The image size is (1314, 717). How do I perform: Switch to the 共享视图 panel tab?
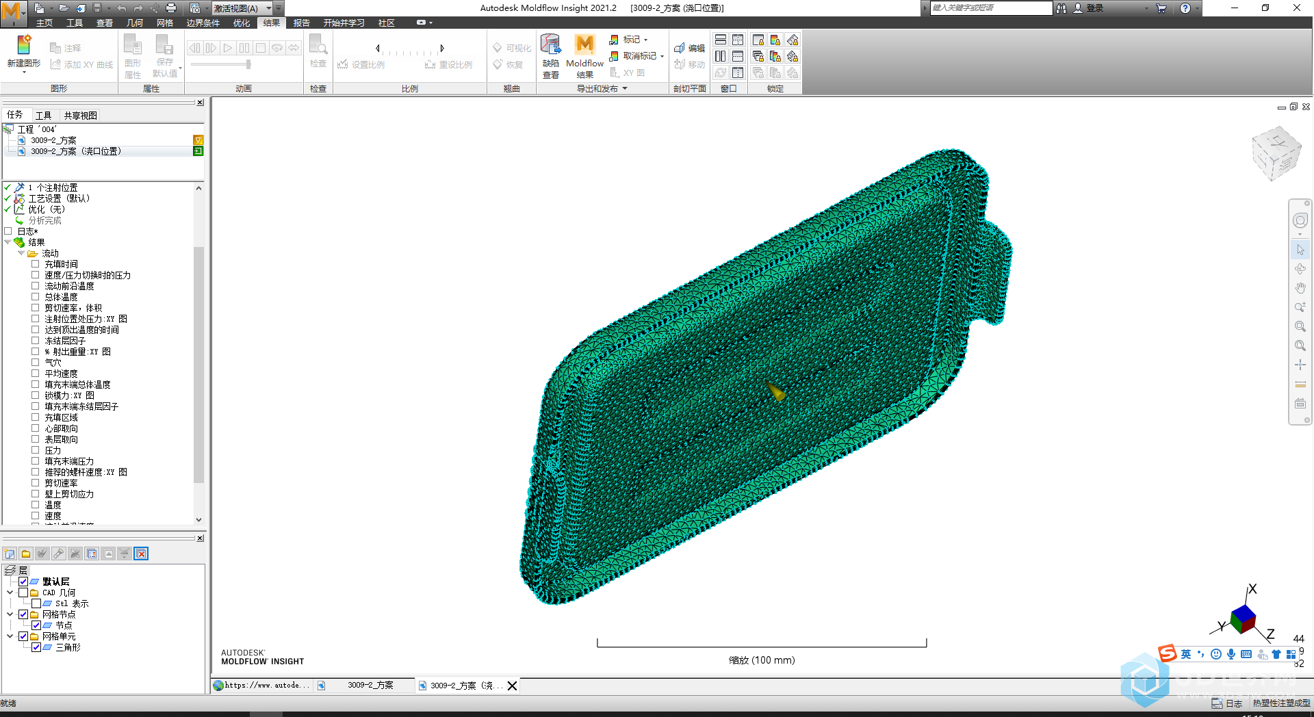click(x=81, y=115)
